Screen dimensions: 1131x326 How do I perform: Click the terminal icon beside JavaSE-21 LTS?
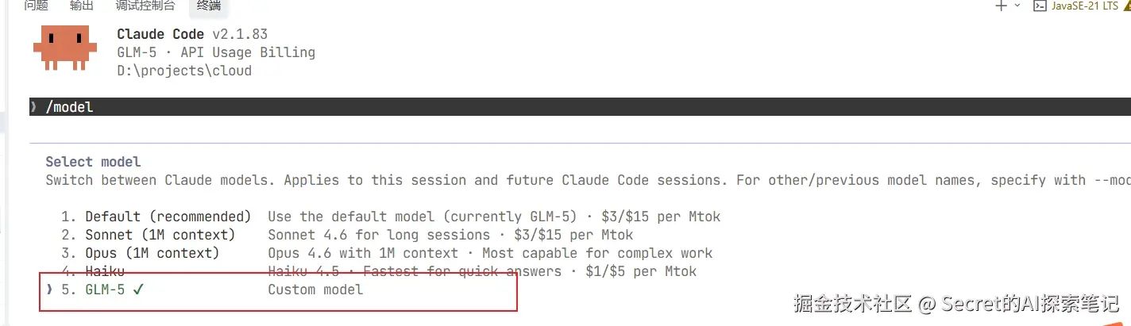coord(1039,6)
